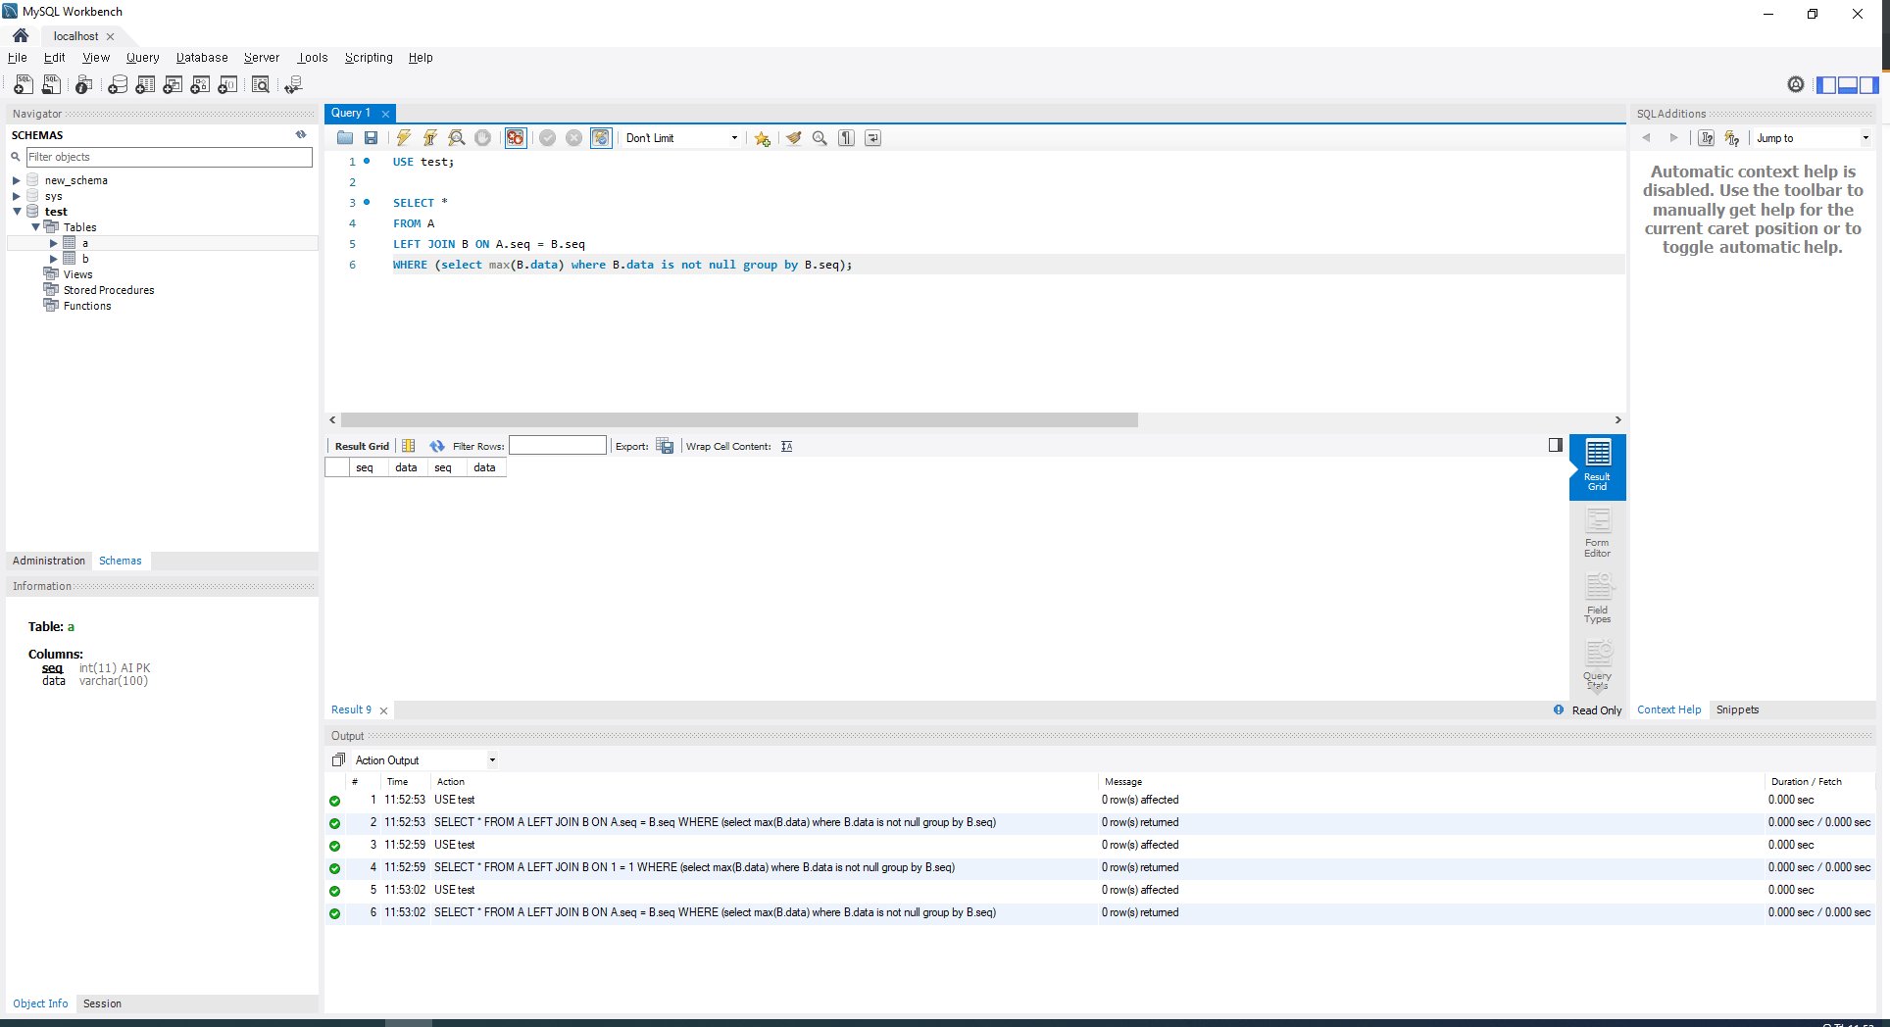Toggle wrapping of result cell content
Image resolution: width=1890 pixels, height=1027 pixels.
point(786,446)
